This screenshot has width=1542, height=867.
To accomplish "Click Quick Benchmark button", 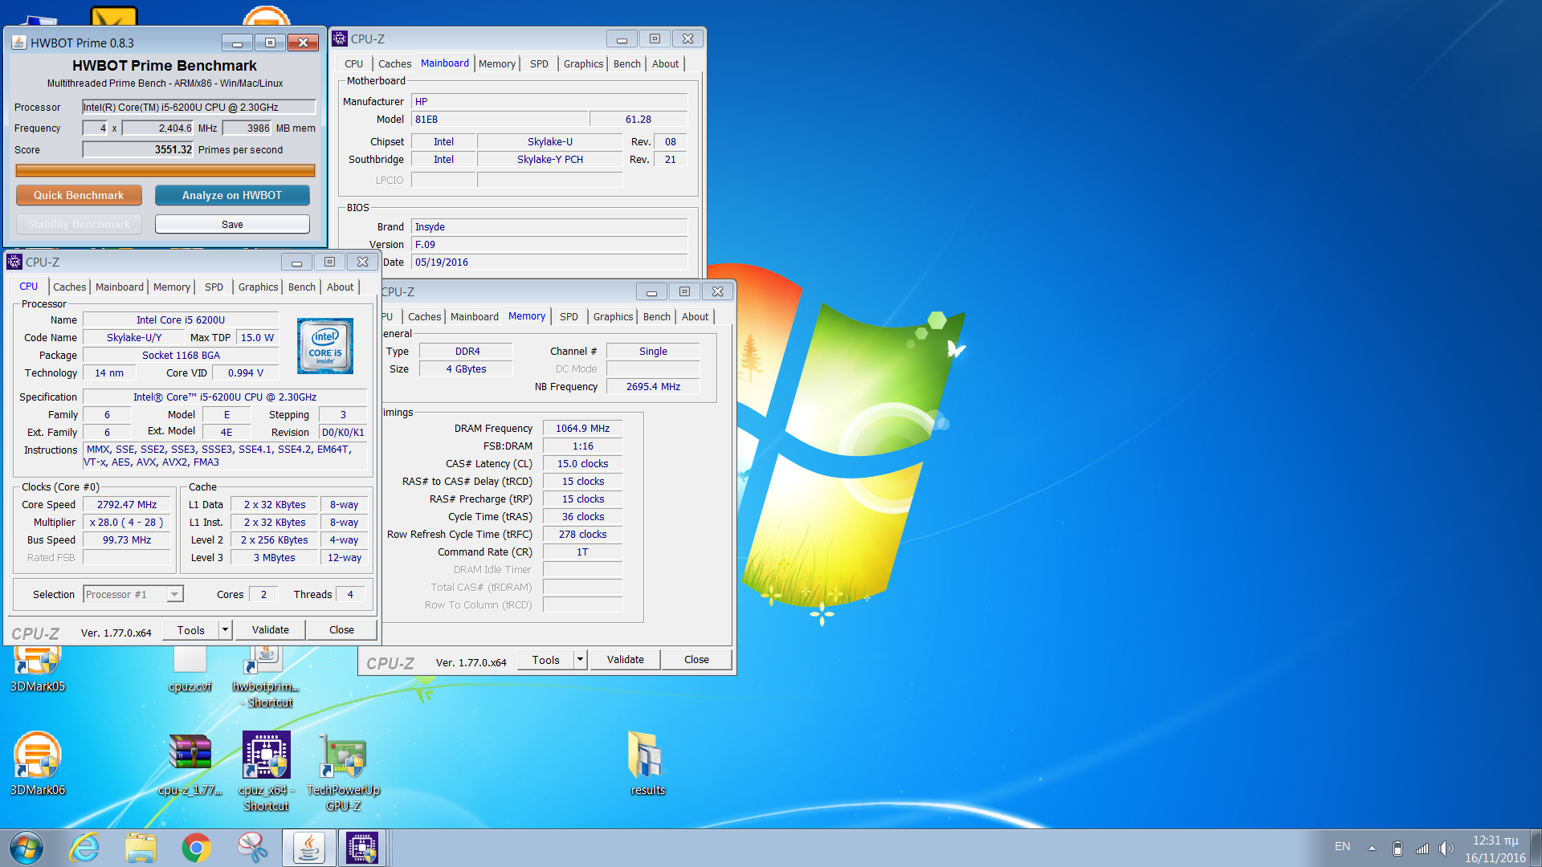I will click(x=79, y=195).
